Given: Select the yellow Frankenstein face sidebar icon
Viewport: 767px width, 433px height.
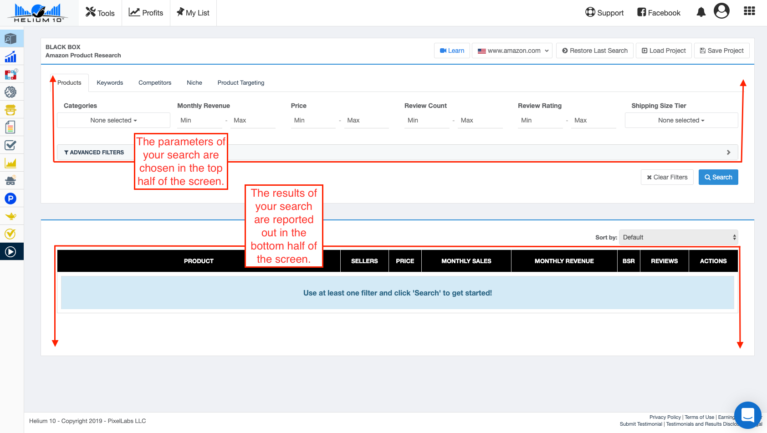Looking at the screenshot, I should (x=10, y=110).
